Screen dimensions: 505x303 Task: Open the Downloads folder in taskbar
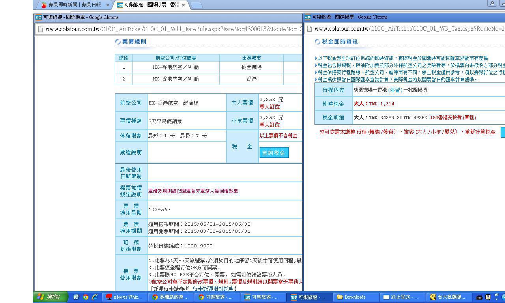click(355, 297)
